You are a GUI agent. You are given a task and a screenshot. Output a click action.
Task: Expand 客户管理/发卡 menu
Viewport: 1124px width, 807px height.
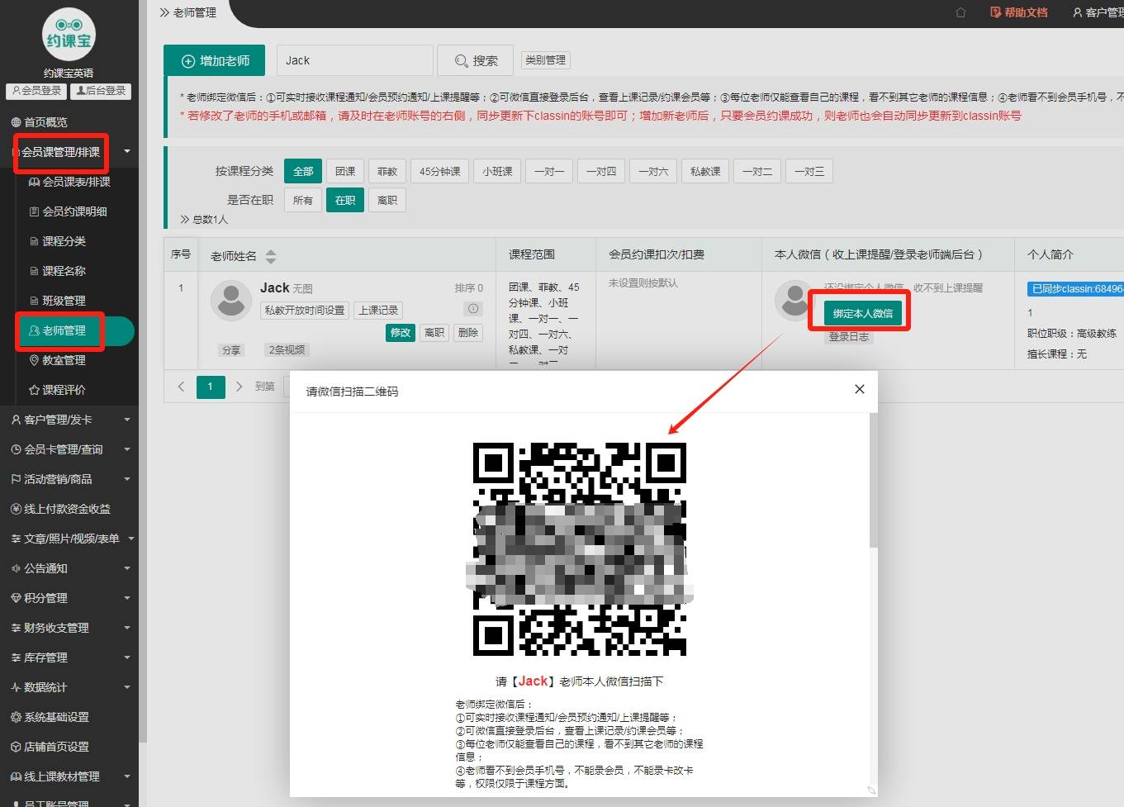(69, 420)
